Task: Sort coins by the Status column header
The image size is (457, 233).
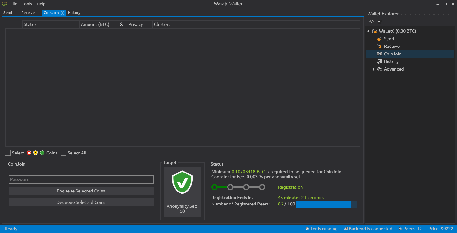Action: click(x=51, y=24)
